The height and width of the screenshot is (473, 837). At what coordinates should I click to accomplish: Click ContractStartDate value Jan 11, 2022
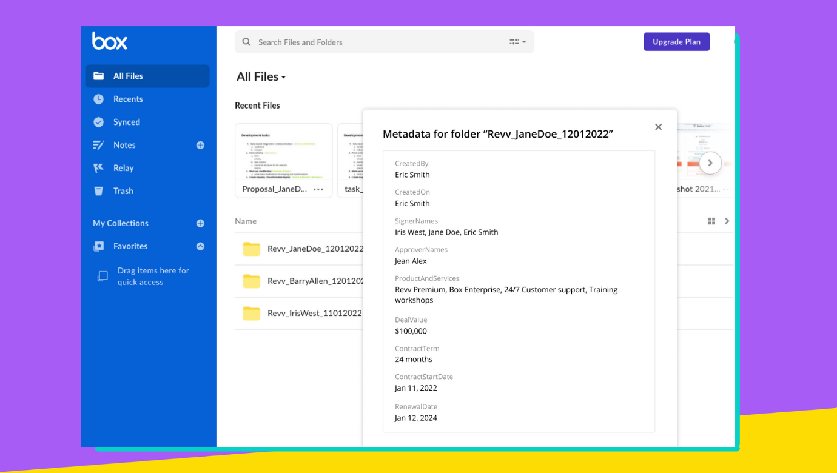point(415,388)
